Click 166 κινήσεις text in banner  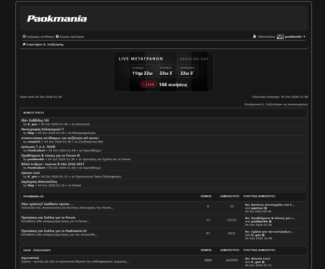pyautogui.click(x=173, y=85)
